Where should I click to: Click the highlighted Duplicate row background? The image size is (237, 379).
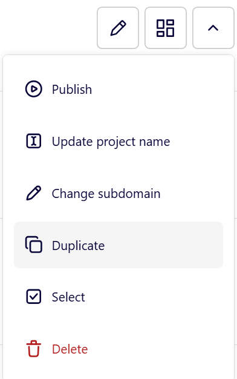click(118, 245)
